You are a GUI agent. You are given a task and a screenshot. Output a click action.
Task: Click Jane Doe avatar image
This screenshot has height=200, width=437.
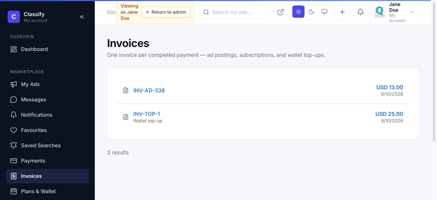point(380,12)
